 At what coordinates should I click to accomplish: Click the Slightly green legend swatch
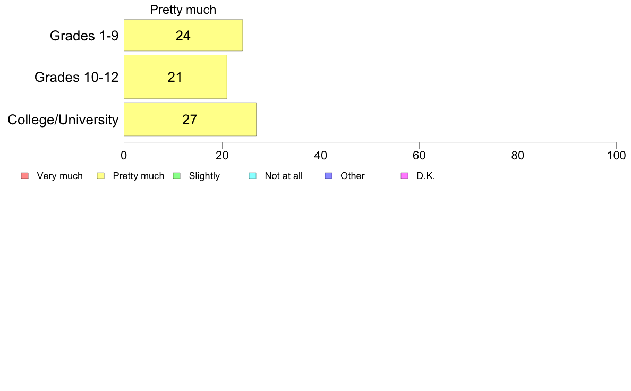(x=177, y=176)
